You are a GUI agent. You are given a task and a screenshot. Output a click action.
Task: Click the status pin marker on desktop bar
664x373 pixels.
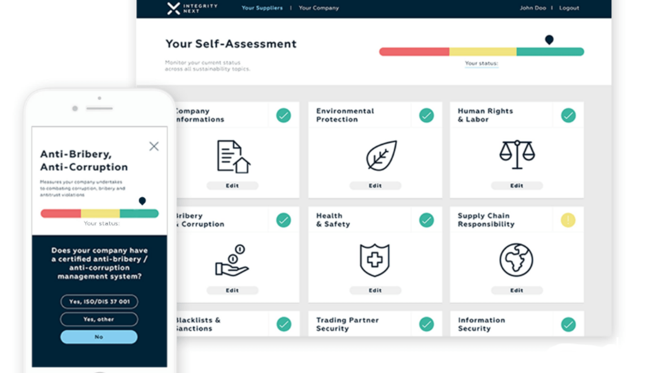click(x=549, y=40)
